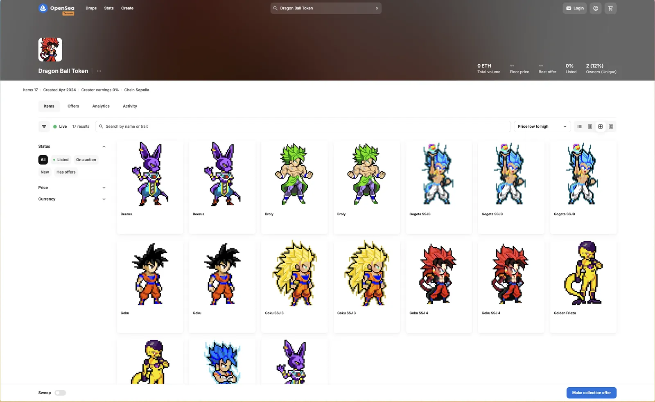Filter by Listed status
The width and height of the screenshot is (655, 402).
[61, 160]
